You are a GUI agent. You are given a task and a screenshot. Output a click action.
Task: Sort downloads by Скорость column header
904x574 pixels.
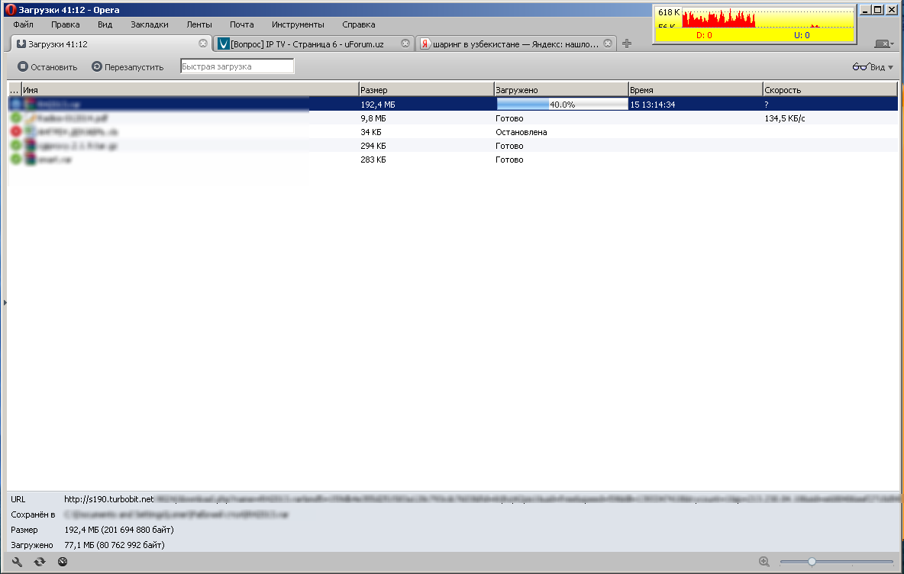point(829,90)
